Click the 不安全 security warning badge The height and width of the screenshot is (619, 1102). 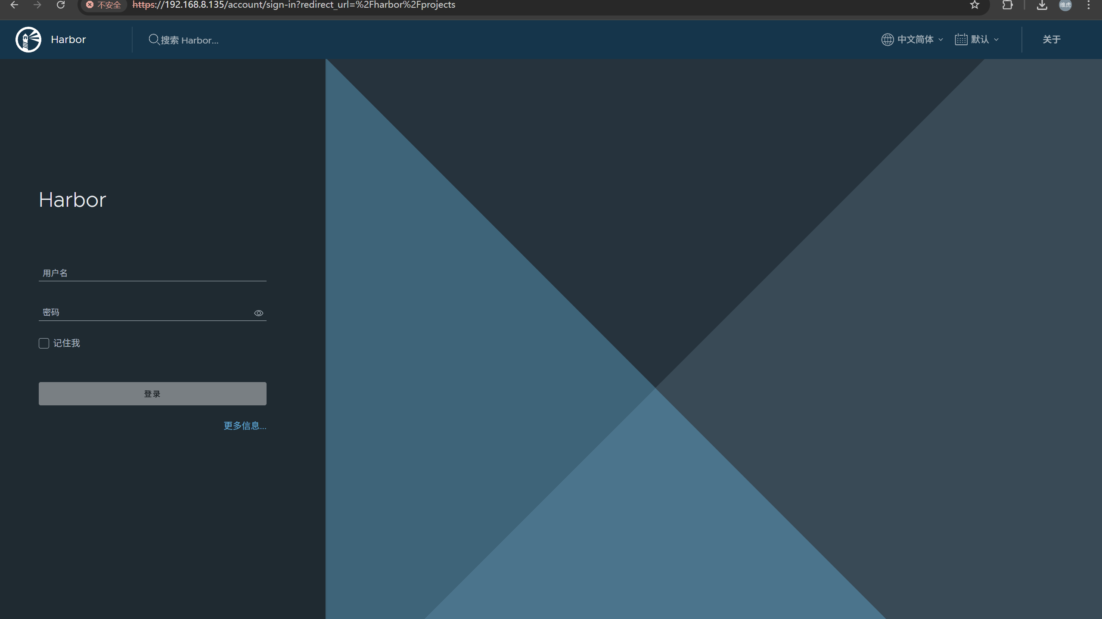coord(104,5)
